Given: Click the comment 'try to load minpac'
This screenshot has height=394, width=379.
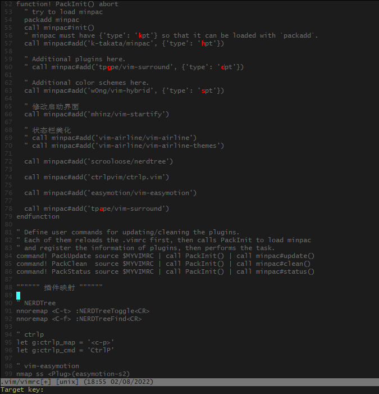Looking at the screenshot, I should [x=67, y=12].
